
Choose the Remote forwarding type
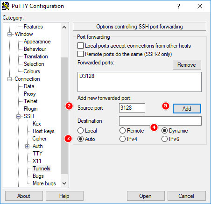pyautogui.click(x=122, y=131)
